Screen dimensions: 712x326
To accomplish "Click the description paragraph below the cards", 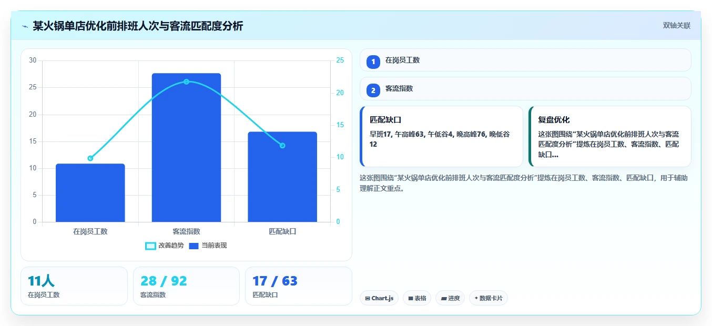I will (524, 183).
